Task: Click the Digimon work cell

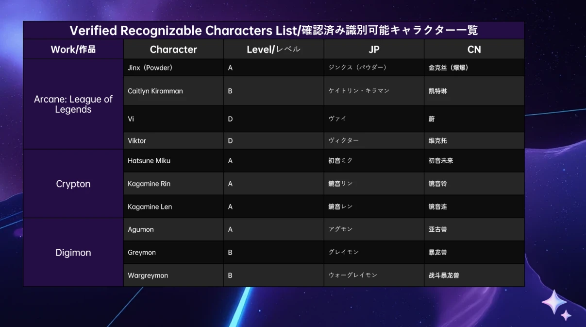Action: coord(73,253)
